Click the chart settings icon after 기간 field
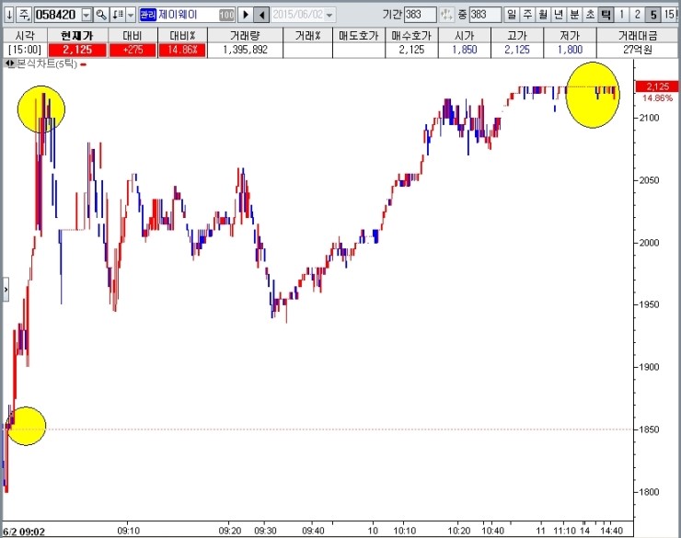Image resolution: width=681 pixels, height=538 pixels. (446, 15)
